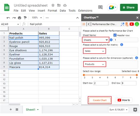The width and height of the screenshot is (140, 116).
Task: Click the row range slider end handle
Action: coord(137,75)
